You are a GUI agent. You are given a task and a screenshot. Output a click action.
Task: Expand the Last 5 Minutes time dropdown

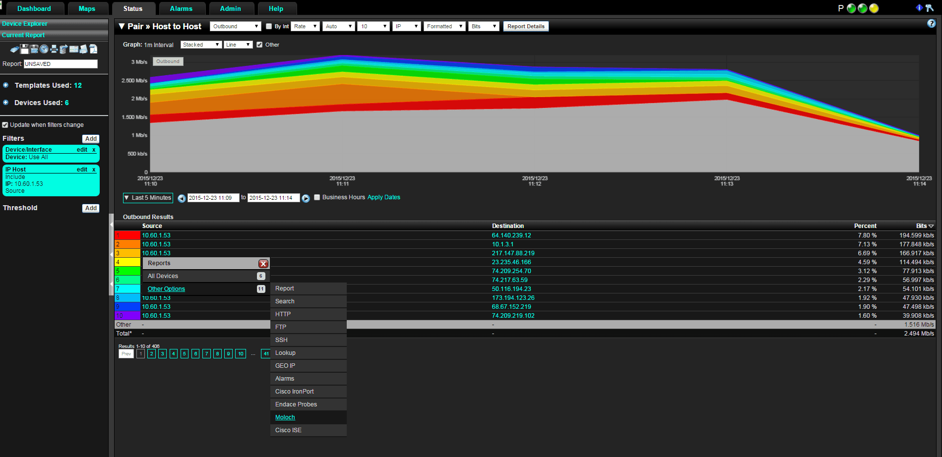[148, 198]
